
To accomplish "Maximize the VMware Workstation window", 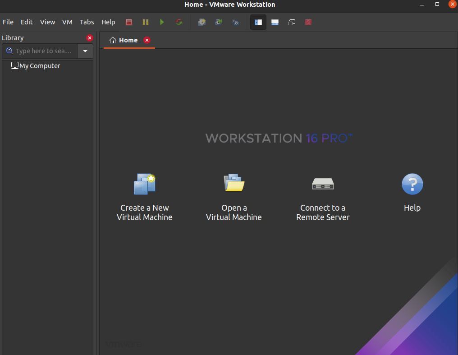I will pos(437,4).
